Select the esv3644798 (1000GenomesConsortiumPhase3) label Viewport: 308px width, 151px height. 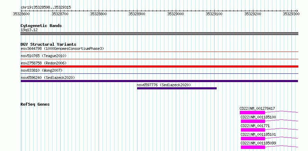(62, 48)
